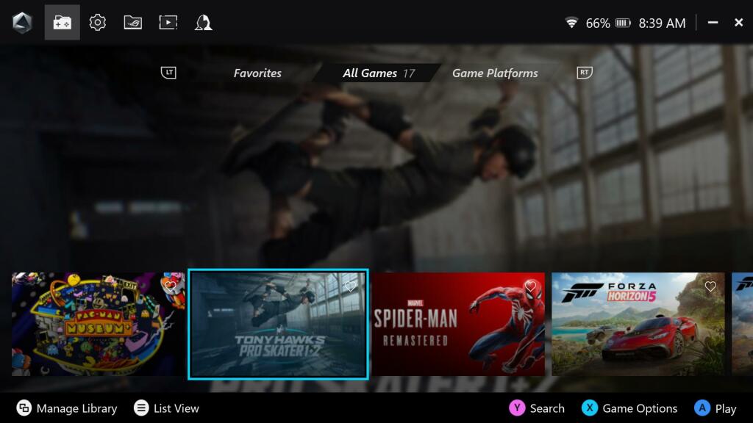
Task: Click the Search button
Action: 537,408
